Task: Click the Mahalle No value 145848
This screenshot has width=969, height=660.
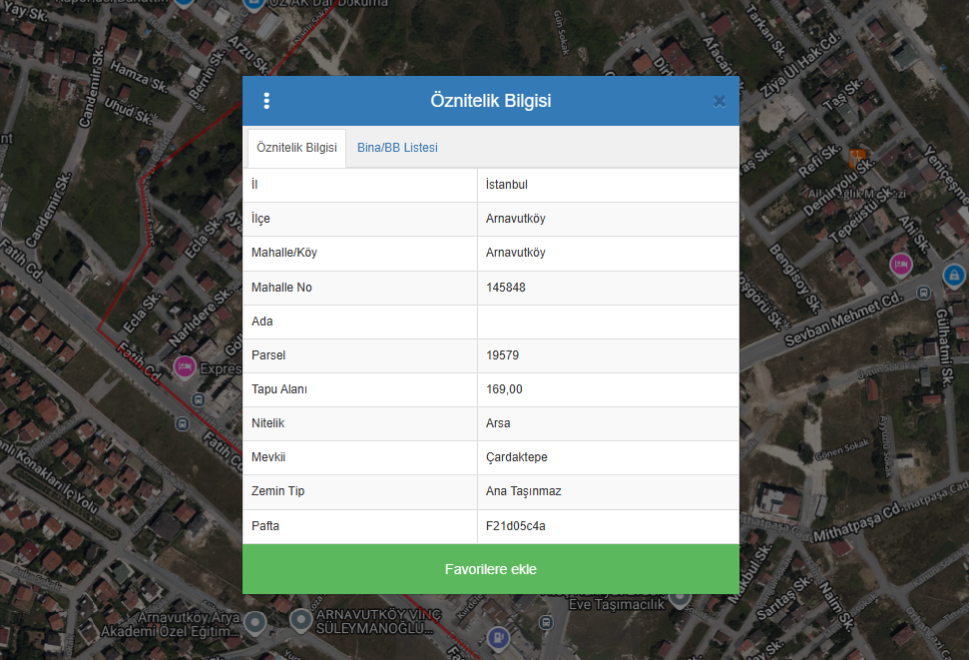Action: pos(505,288)
